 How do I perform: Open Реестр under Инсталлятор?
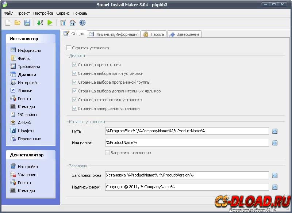pyautogui.click(x=21, y=99)
